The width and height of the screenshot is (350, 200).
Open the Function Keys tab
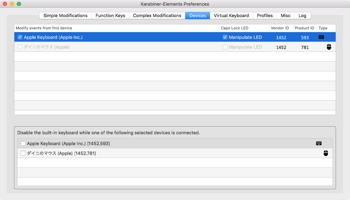point(110,15)
